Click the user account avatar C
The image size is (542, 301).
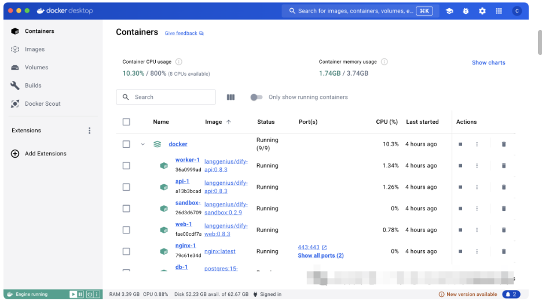coord(517,11)
